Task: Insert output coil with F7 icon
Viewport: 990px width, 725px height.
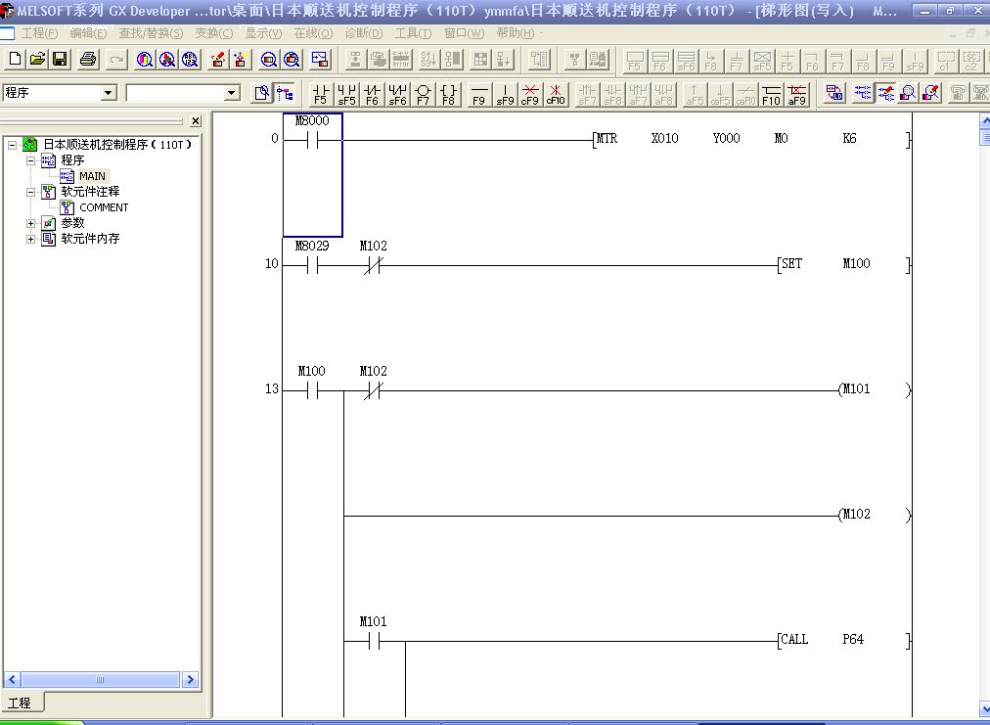Action: point(423,94)
